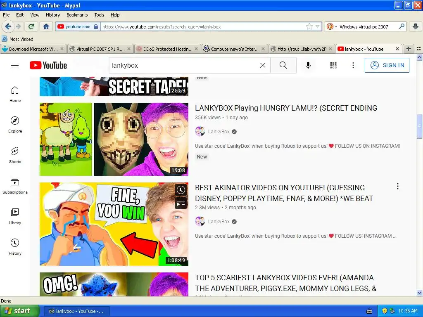Open Shorts in the sidebar
Screen dimensions: 423x317
point(15,155)
